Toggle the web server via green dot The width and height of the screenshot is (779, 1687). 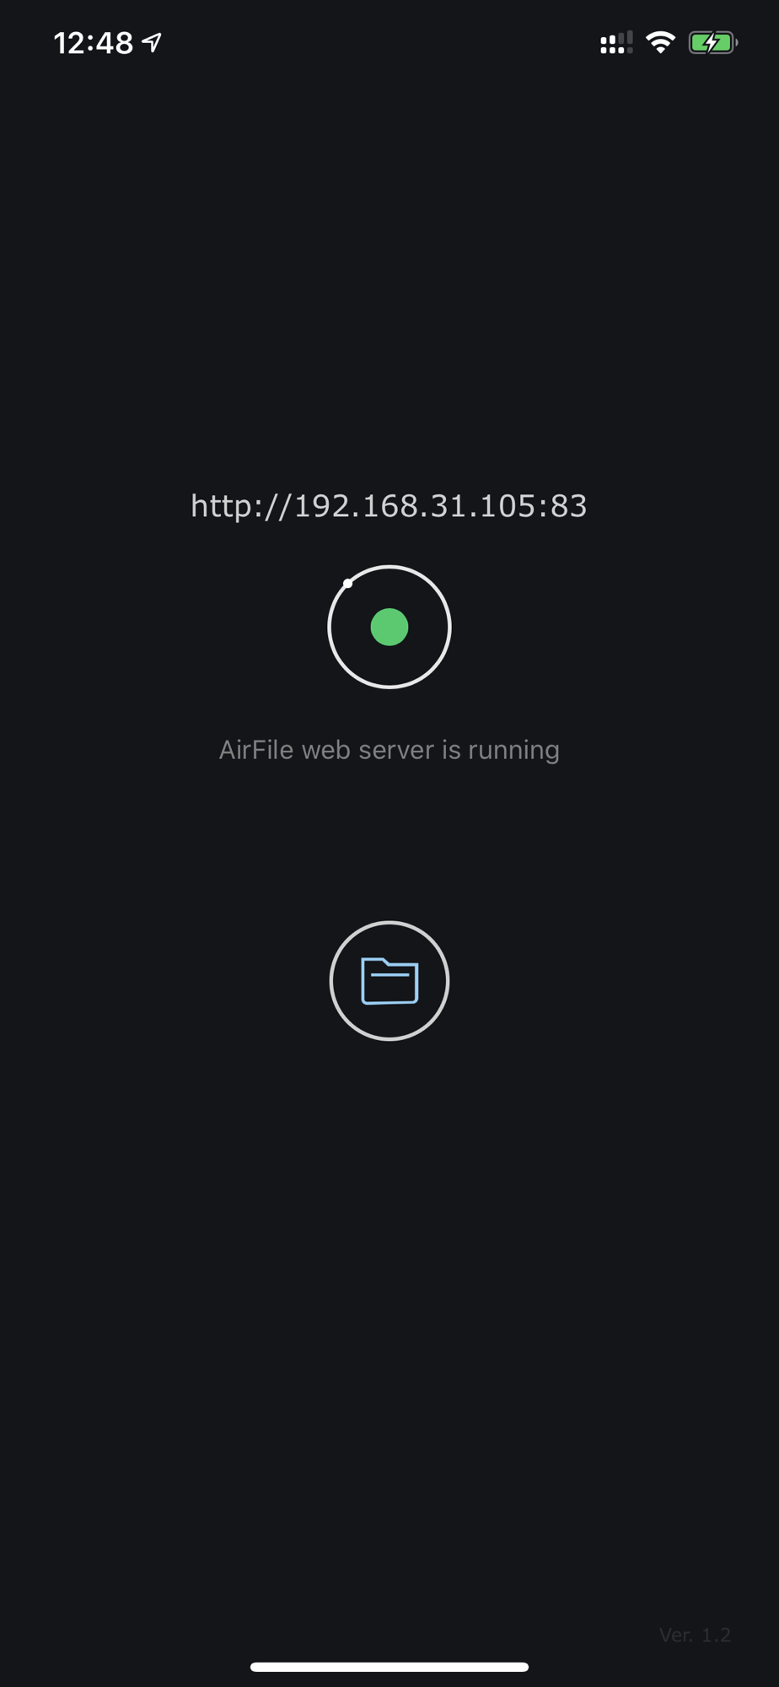pos(389,627)
